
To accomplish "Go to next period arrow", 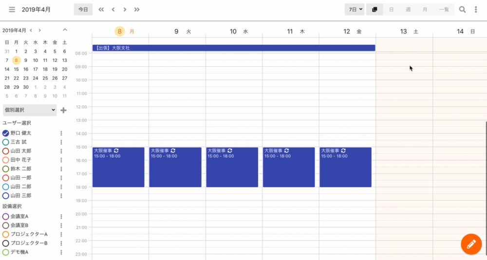I will (125, 10).
